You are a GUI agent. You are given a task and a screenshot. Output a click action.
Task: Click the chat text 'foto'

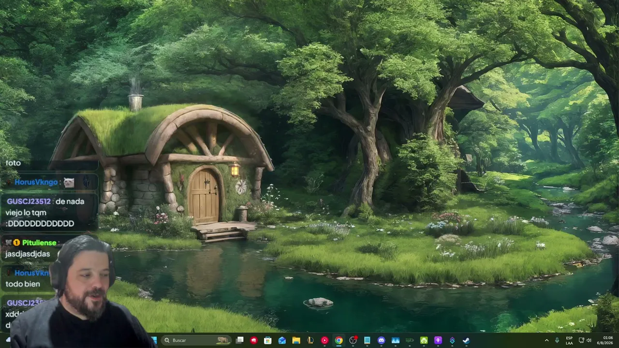point(13,163)
